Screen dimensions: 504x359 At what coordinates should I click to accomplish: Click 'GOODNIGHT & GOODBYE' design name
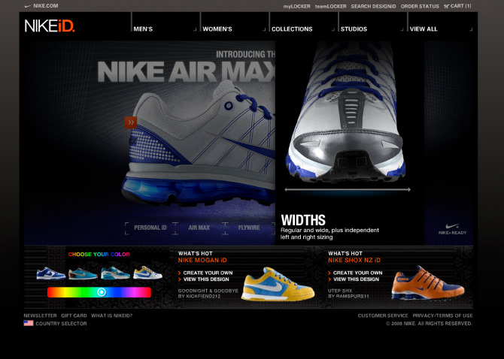point(208,291)
